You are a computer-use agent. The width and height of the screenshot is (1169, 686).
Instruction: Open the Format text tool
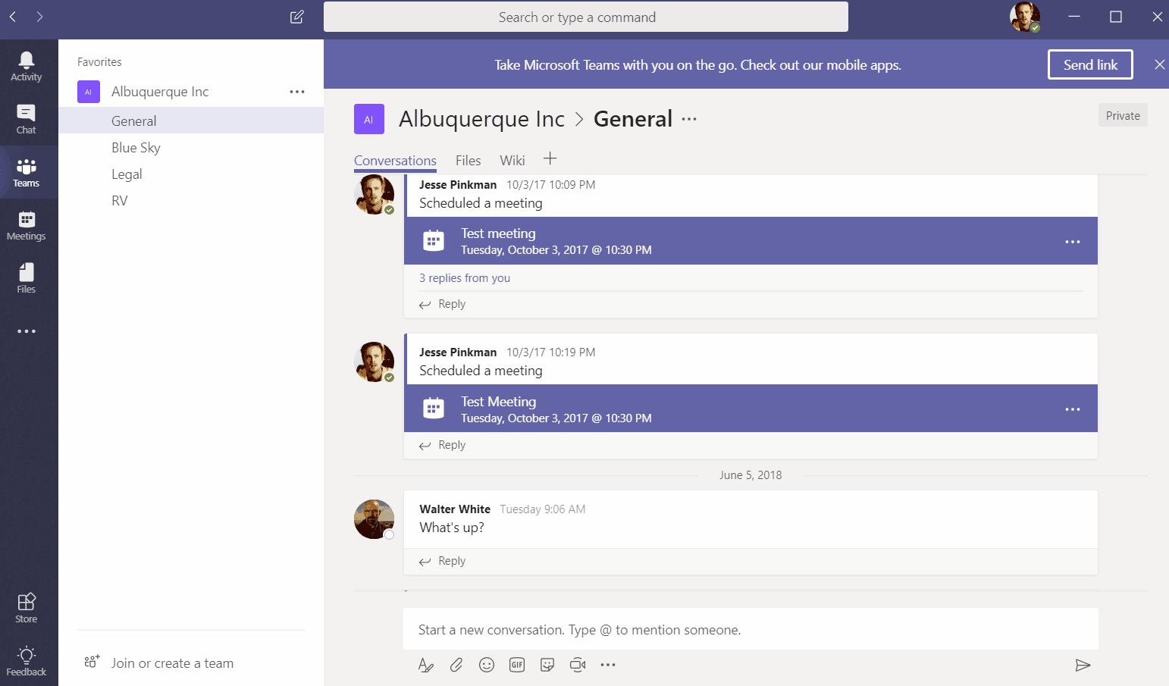coord(426,665)
